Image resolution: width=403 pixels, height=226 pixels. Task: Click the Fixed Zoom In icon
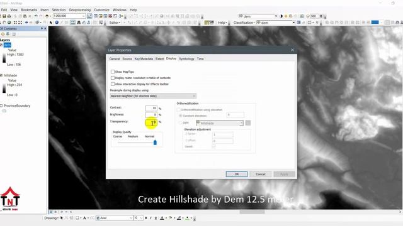(x=15, y=23)
